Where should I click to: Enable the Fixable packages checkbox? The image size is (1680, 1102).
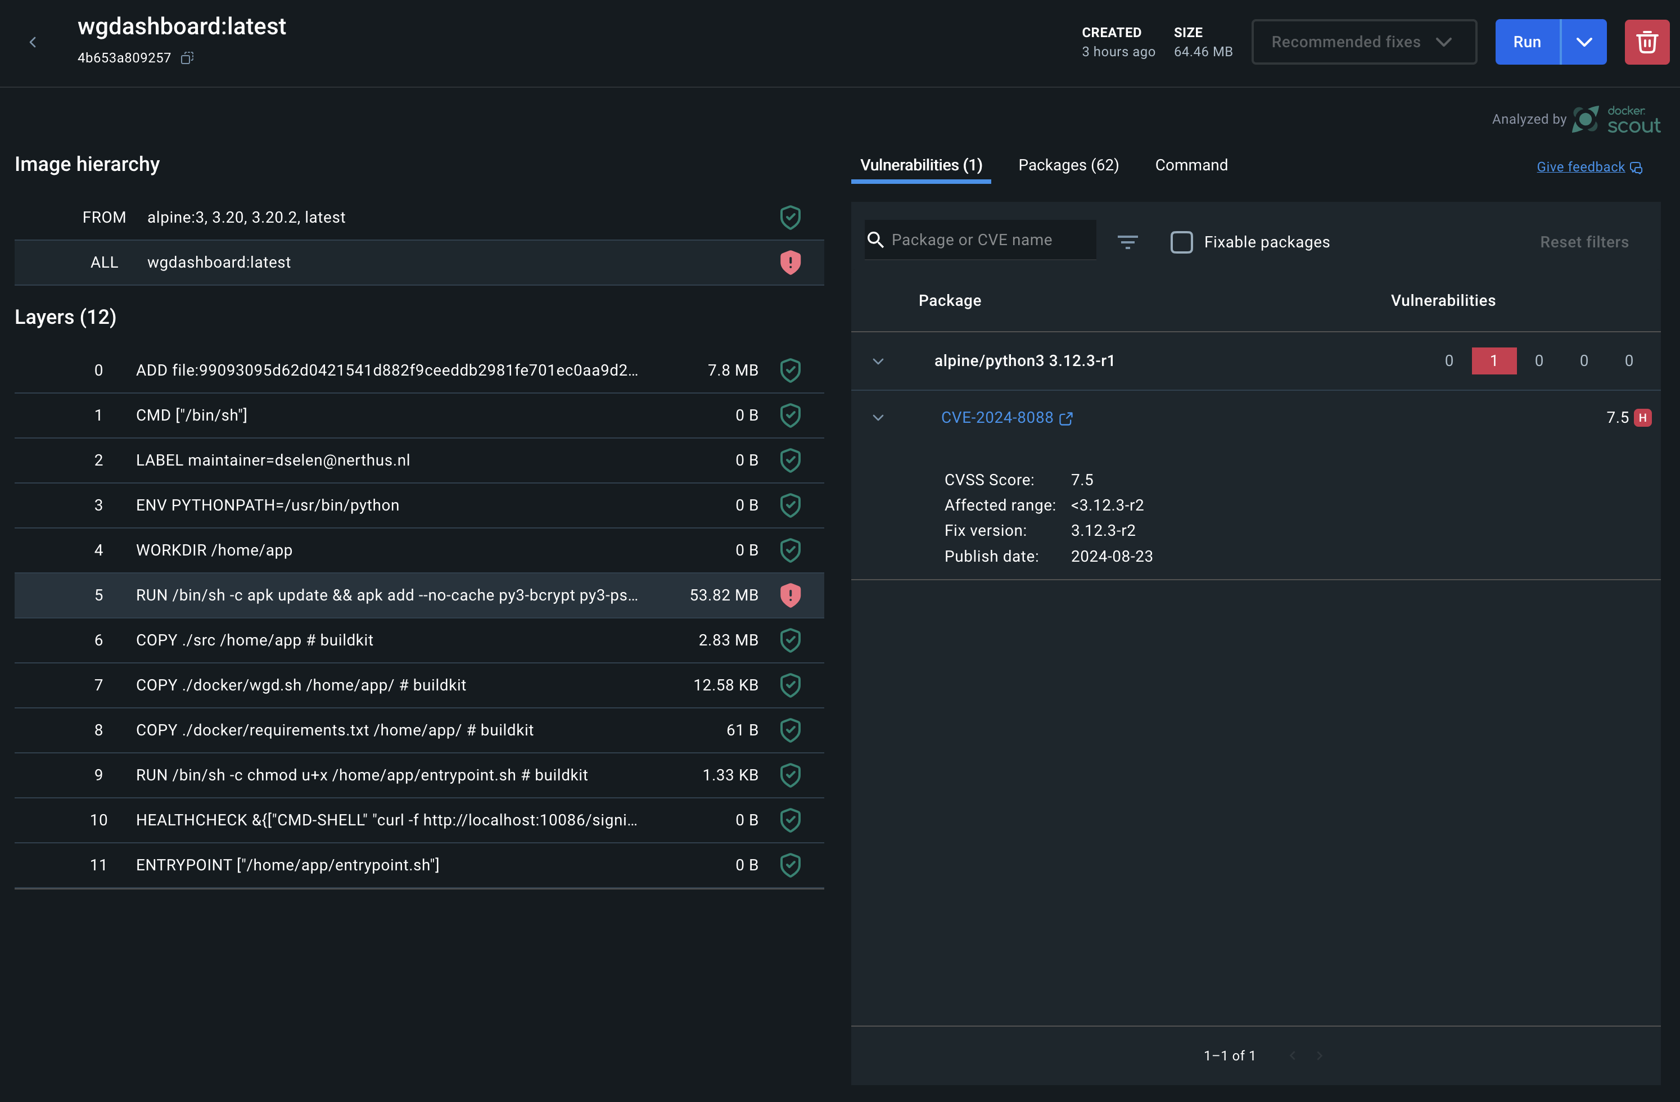(x=1181, y=242)
